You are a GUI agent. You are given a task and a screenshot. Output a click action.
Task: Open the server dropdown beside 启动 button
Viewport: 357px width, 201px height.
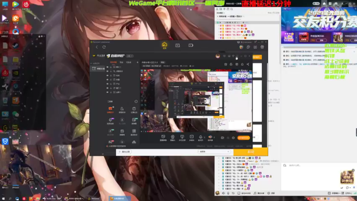click(x=214, y=151)
